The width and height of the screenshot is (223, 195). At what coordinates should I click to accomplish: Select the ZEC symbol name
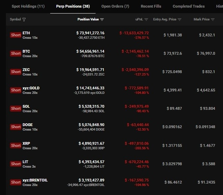coord(26,70)
